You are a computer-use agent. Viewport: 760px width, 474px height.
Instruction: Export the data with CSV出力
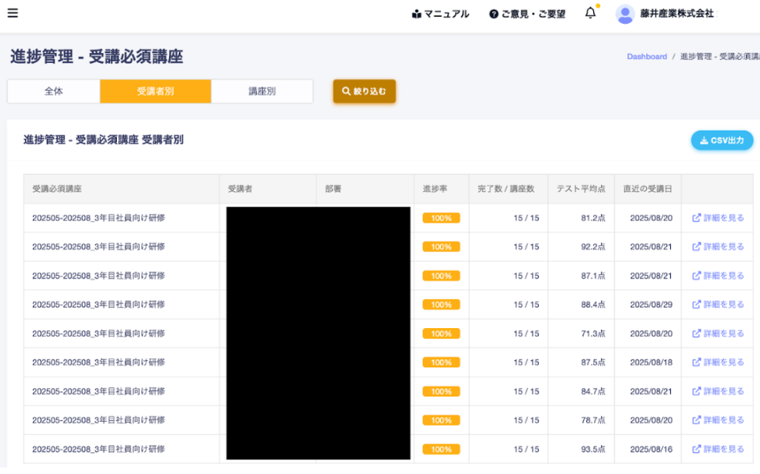(722, 140)
